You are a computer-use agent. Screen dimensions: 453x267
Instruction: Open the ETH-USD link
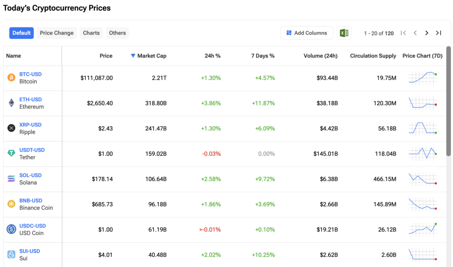[x=31, y=99]
